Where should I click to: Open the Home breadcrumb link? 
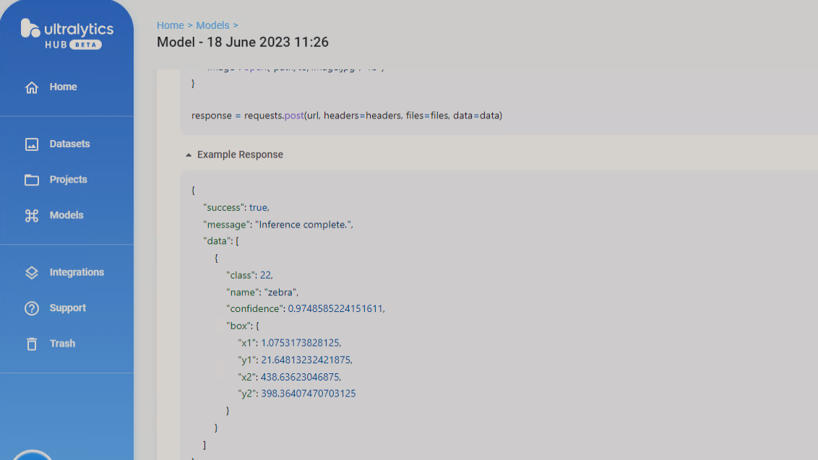click(171, 25)
